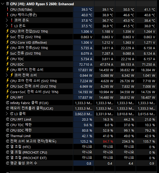Click the 4.4 maximum active cores value
This screenshot has width=159, height=173.
[x=131, y=163]
